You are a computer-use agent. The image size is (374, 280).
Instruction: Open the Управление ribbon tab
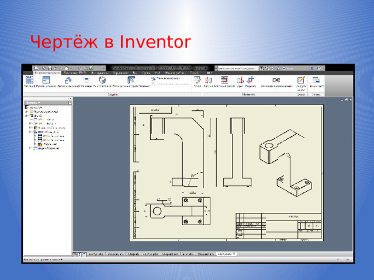coord(121,73)
